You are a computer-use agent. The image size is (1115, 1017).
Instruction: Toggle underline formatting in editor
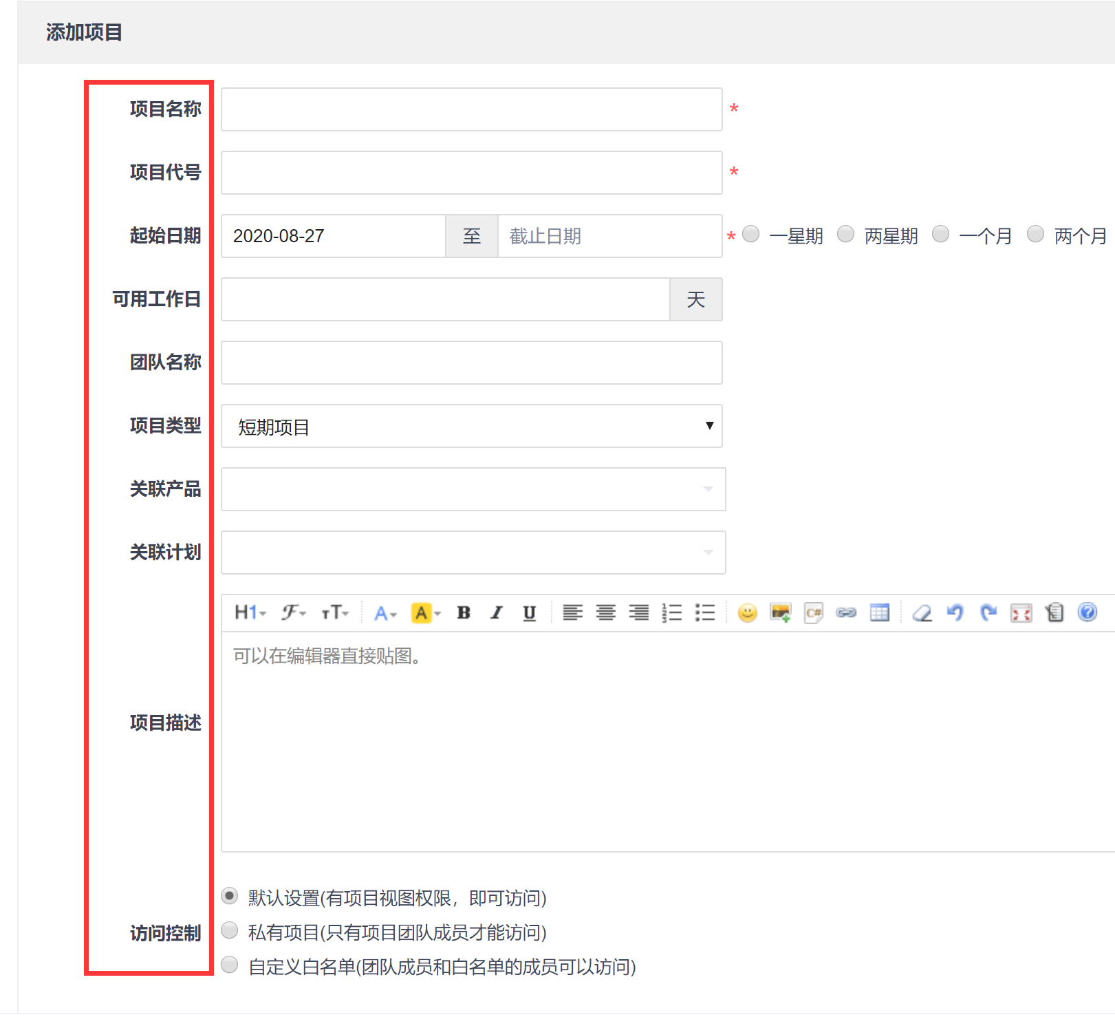pyautogui.click(x=529, y=612)
